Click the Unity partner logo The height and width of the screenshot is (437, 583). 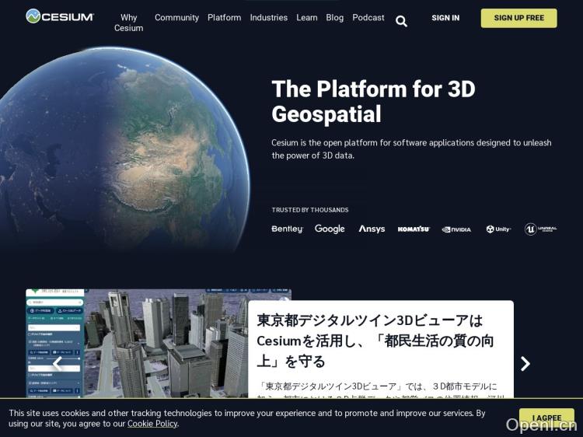(498, 229)
